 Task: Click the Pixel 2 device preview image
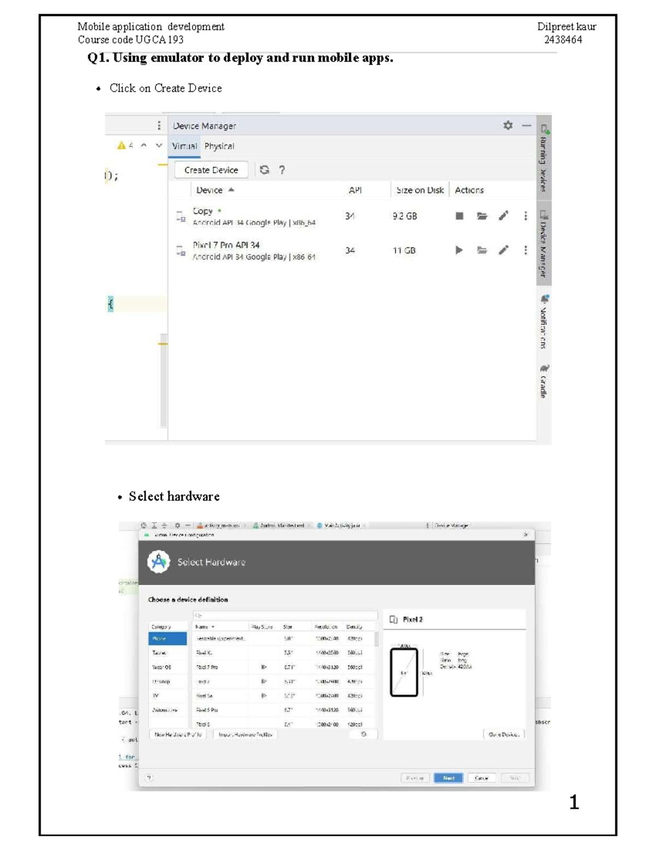404,672
